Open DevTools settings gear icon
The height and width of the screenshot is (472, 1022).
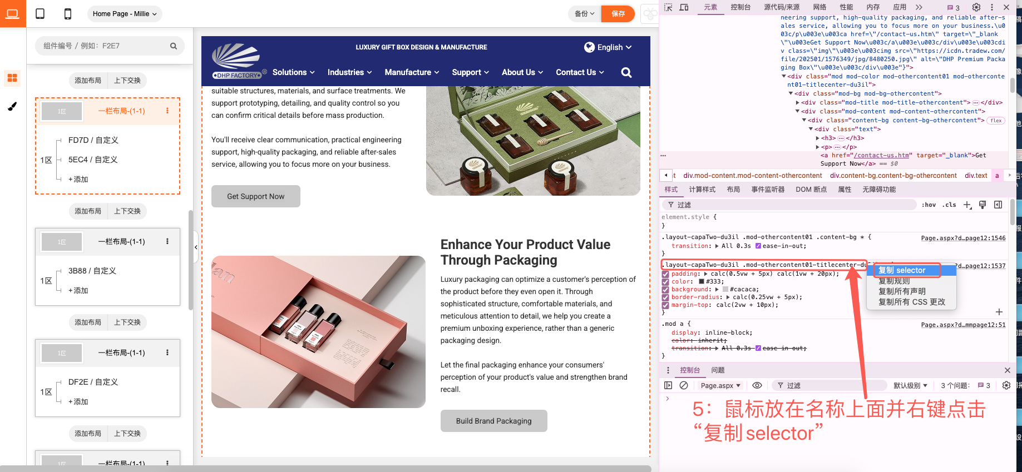point(976,7)
